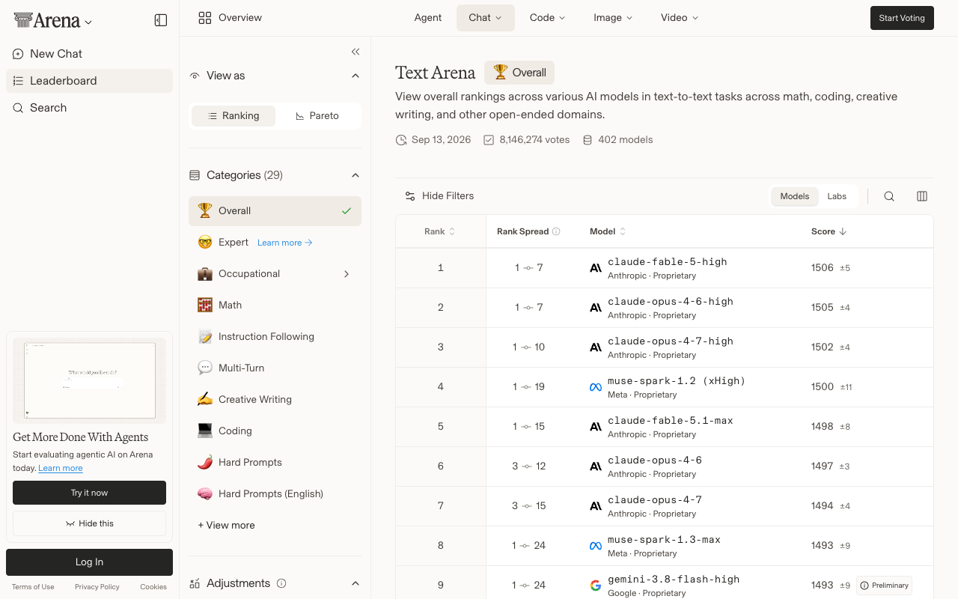Select the Overall category
The height and width of the screenshot is (599, 958).
point(275,211)
